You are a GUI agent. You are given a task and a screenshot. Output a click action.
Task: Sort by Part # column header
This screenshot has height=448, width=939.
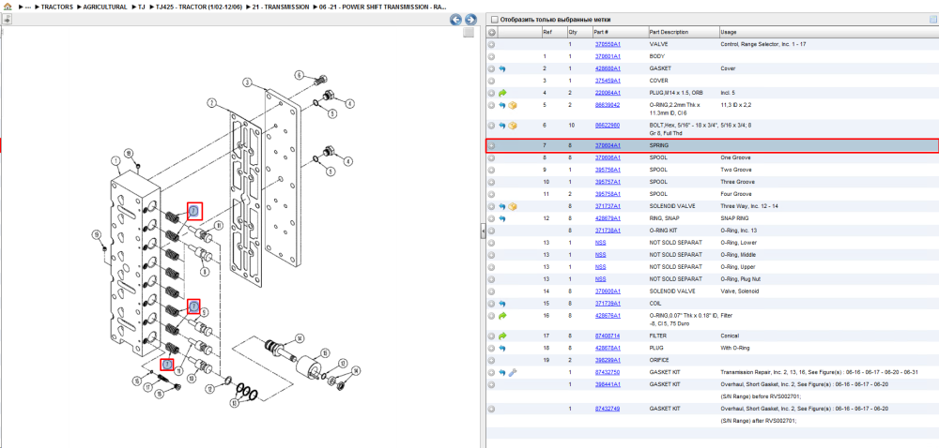tap(601, 32)
